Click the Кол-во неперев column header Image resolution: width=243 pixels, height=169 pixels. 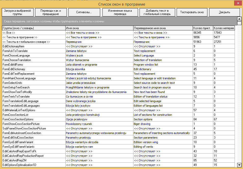coord(224,28)
